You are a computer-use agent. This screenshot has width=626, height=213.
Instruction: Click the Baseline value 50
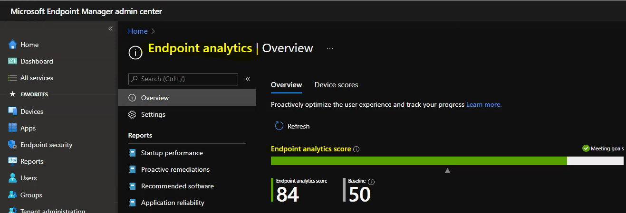pyautogui.click(x=359, y=194)
